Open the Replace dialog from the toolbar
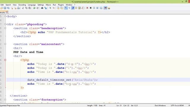The width and height of the screenshot is (190, 107). click(45, 8)
